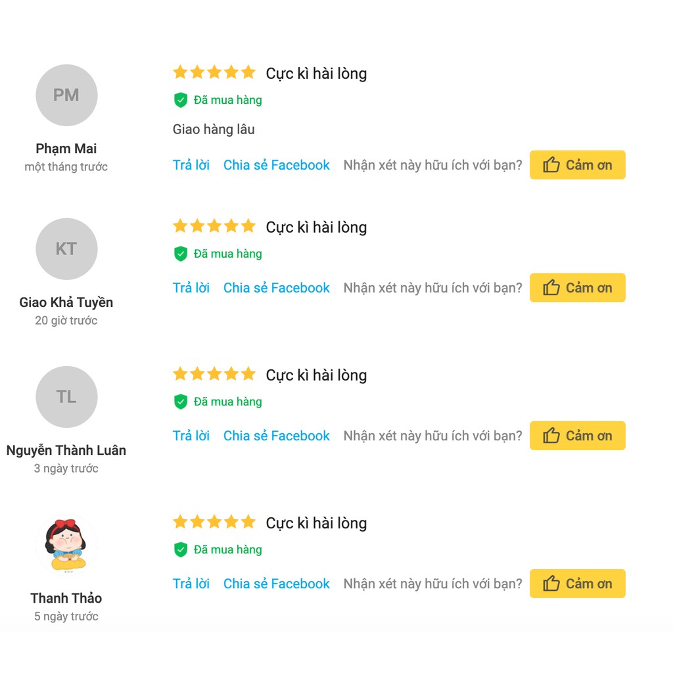Screen dimensions: 673x673
Task: Share Phạm Mai's review to Facebook
Action: (276, 165)
